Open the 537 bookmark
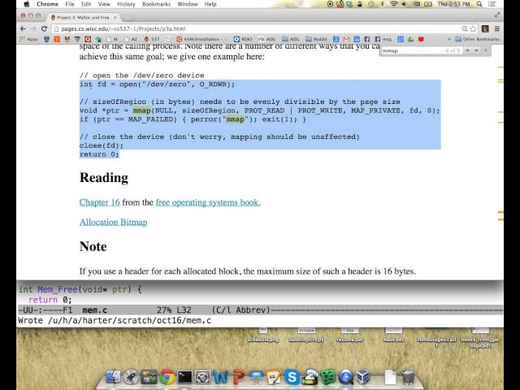Screen dimensions: 520x390 [152, 39]
